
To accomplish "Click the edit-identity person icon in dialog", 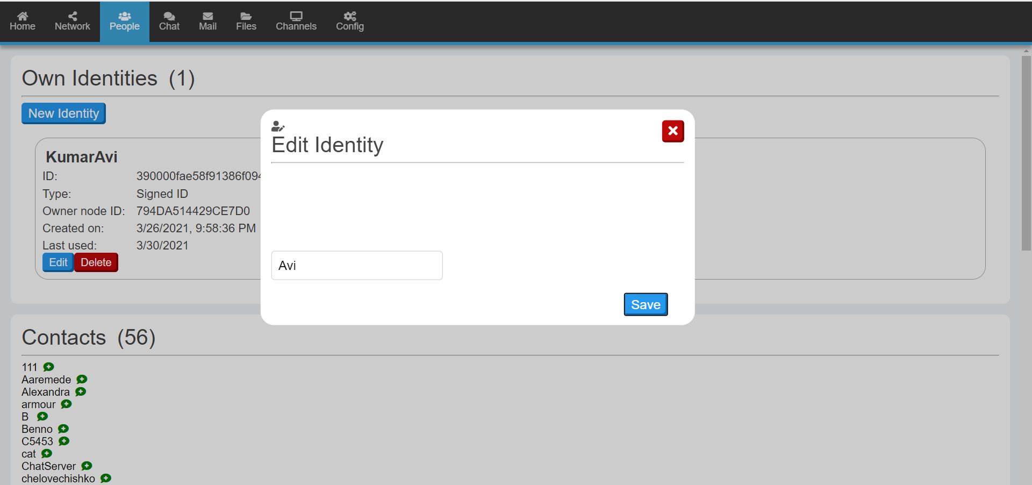I will click(277, 127).
